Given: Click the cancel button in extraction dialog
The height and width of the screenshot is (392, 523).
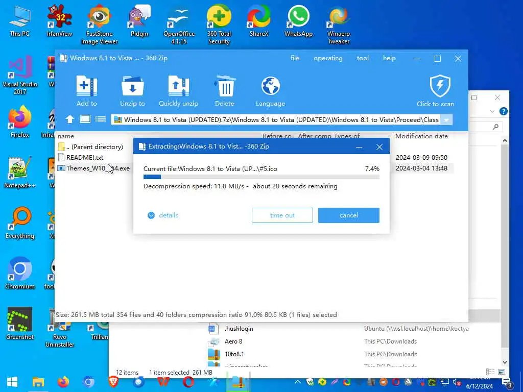Looking at the screenshot, I should pyautogui.click(x=348, y=215).
